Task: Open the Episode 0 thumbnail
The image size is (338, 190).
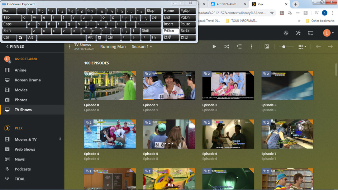Action: 110,85
